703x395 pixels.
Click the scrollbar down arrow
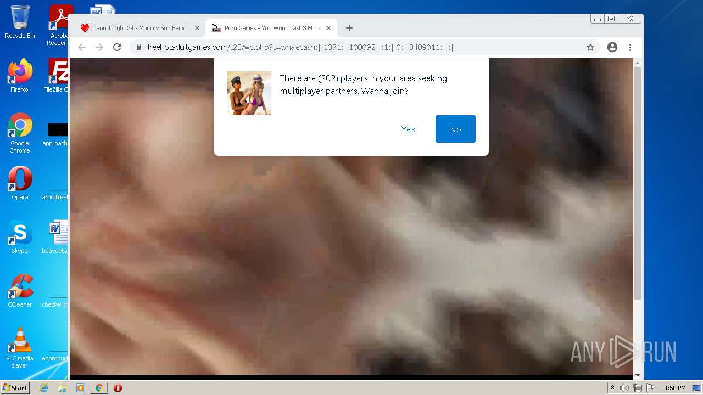click(638, 375)
